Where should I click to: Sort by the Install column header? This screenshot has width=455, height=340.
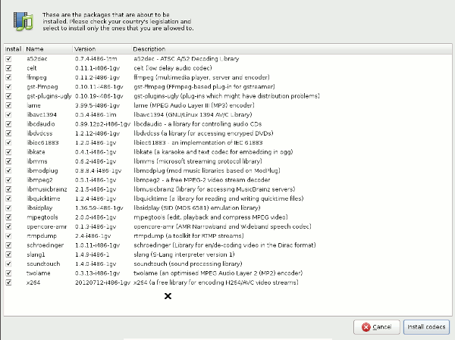14,49
